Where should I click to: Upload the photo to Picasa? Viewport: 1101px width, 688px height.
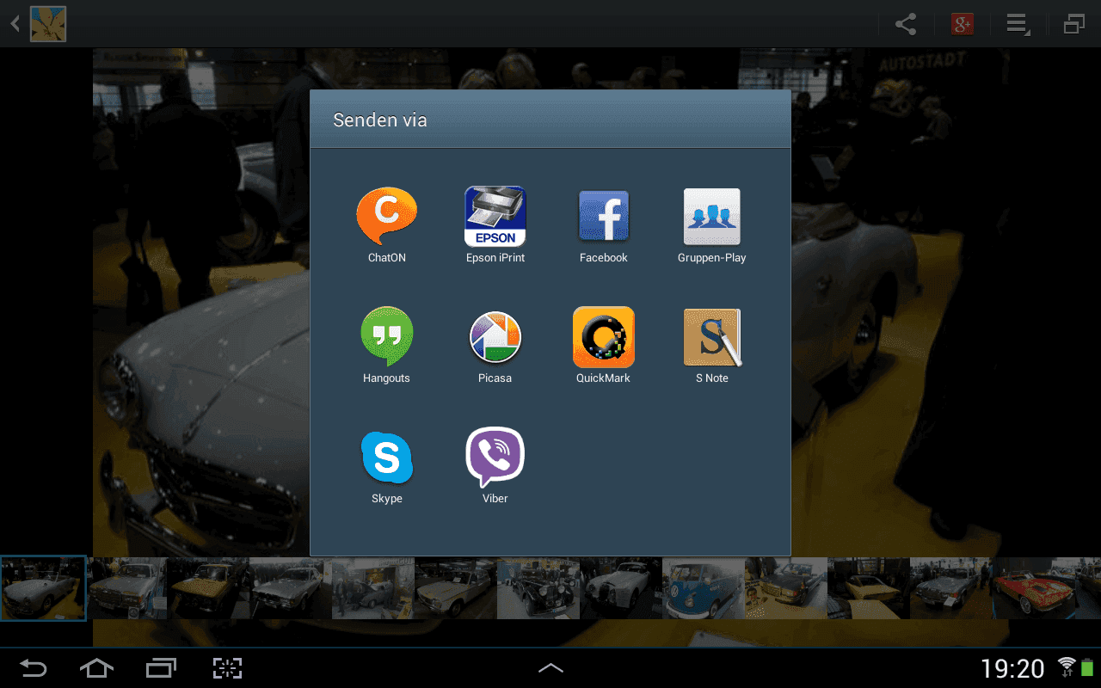pos(495,345)
